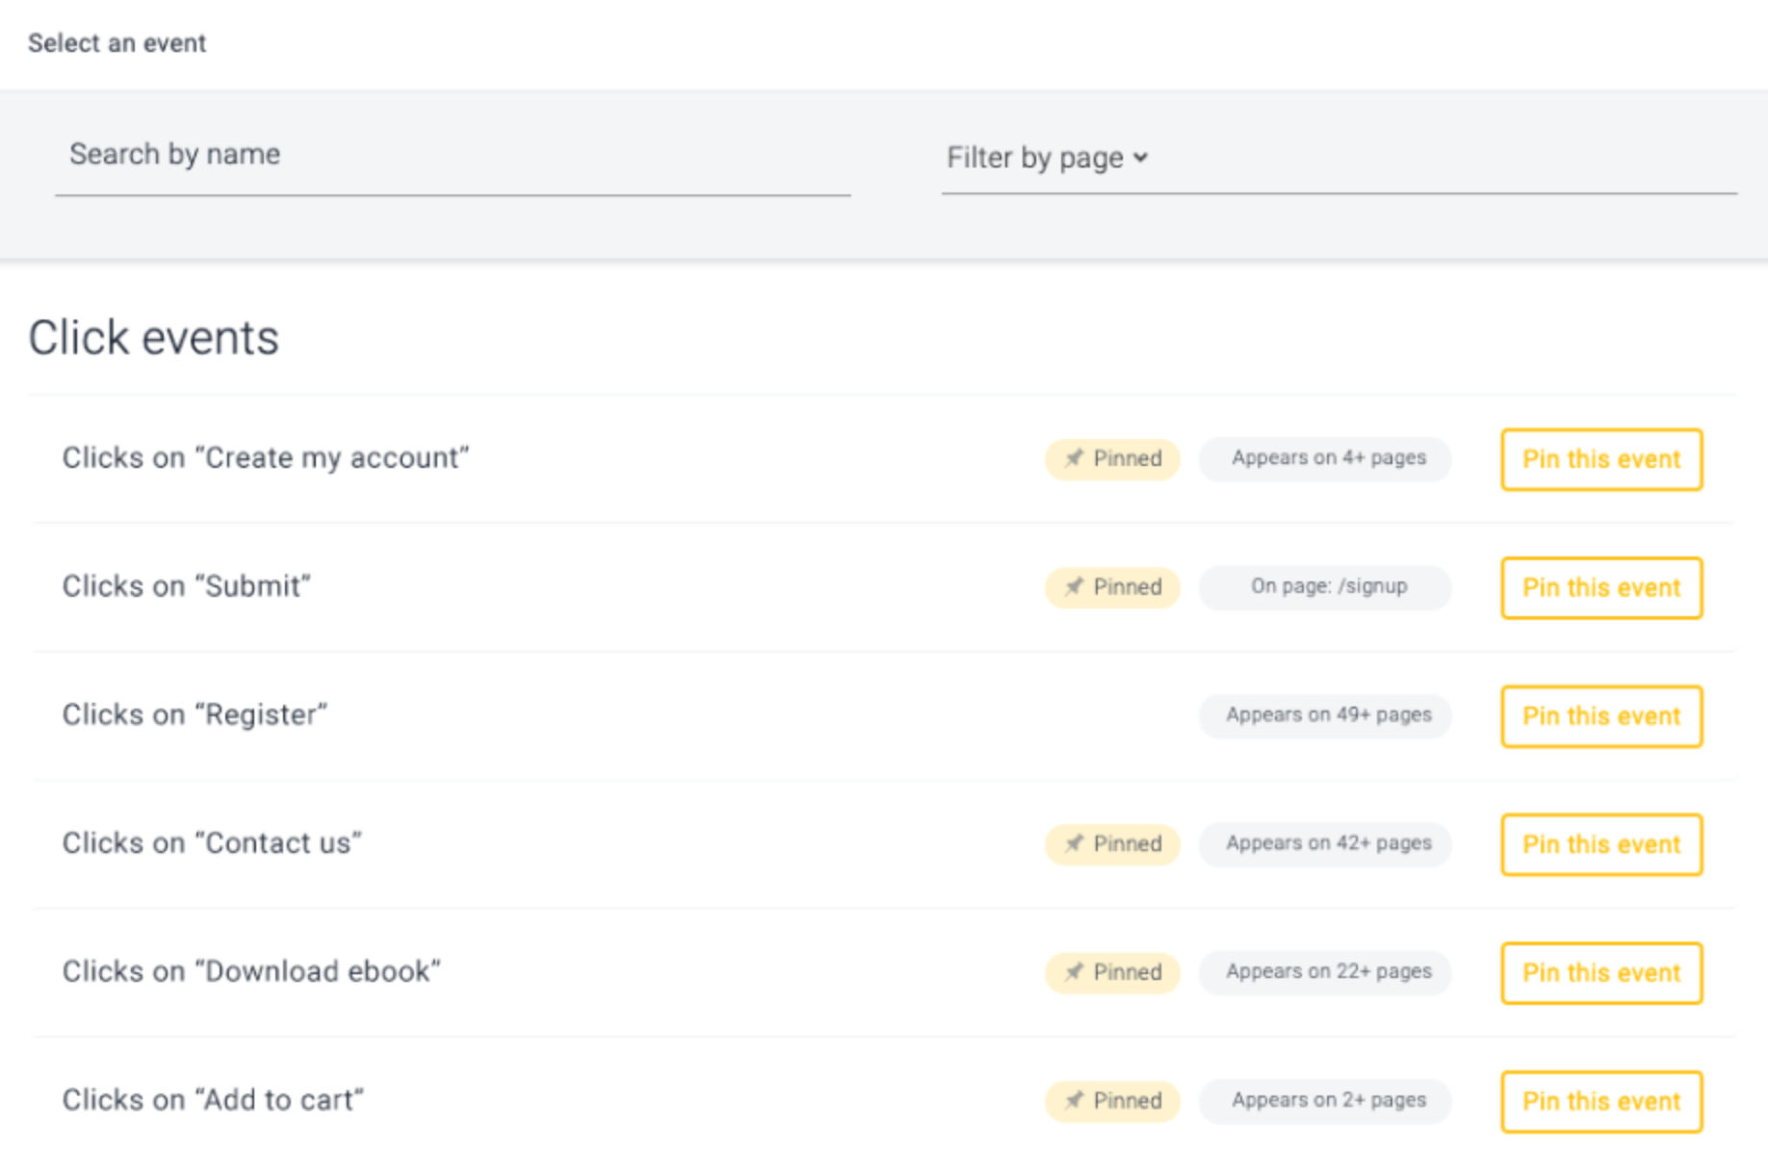Toggle the Pinned status on the Submit event
This screenshot has height=1161, width=1768.
1112,587
